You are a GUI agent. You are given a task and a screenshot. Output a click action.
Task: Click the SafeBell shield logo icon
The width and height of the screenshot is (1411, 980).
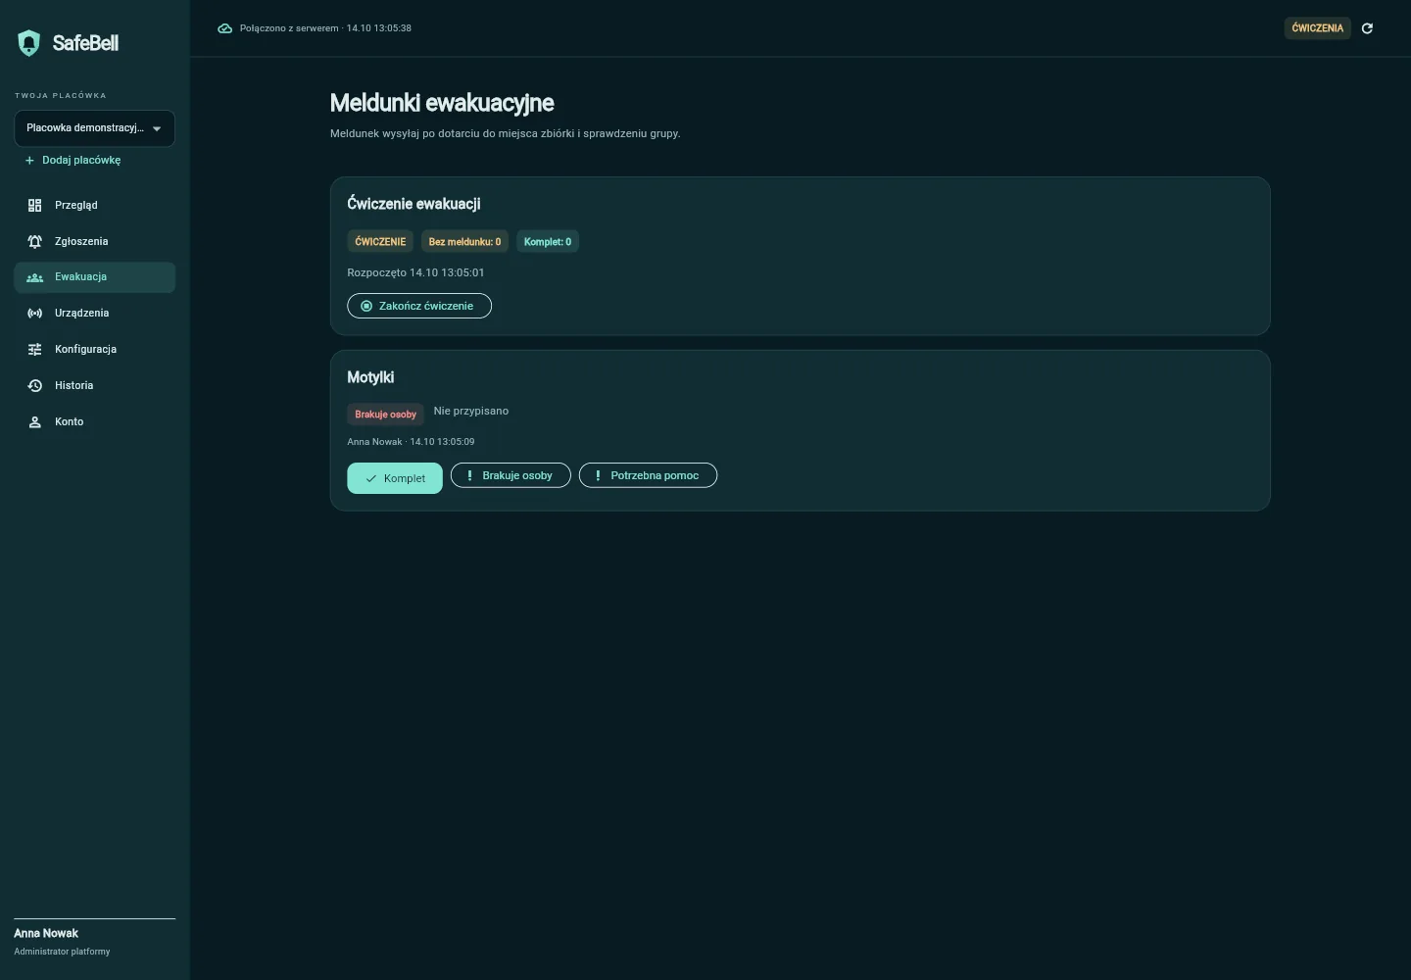coord(29,43)
